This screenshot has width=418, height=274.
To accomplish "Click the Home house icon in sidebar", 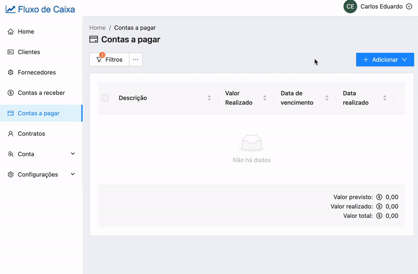I will pyautogui.click(x=10, y=32).
